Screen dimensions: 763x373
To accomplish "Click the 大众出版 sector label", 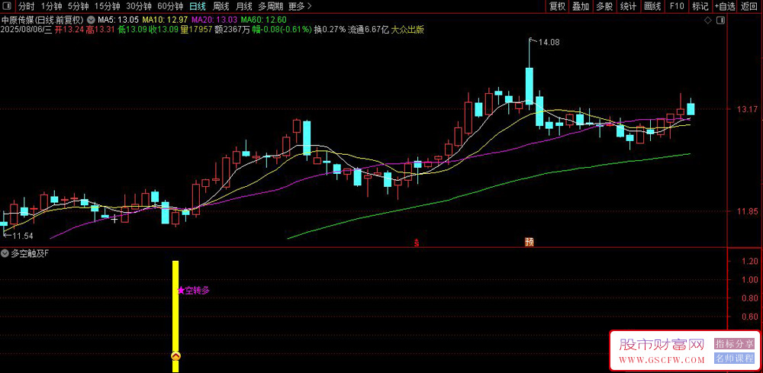I will tap(407, 29).
